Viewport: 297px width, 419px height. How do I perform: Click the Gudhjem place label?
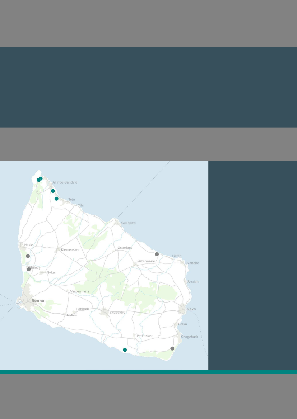click(128, 223)
